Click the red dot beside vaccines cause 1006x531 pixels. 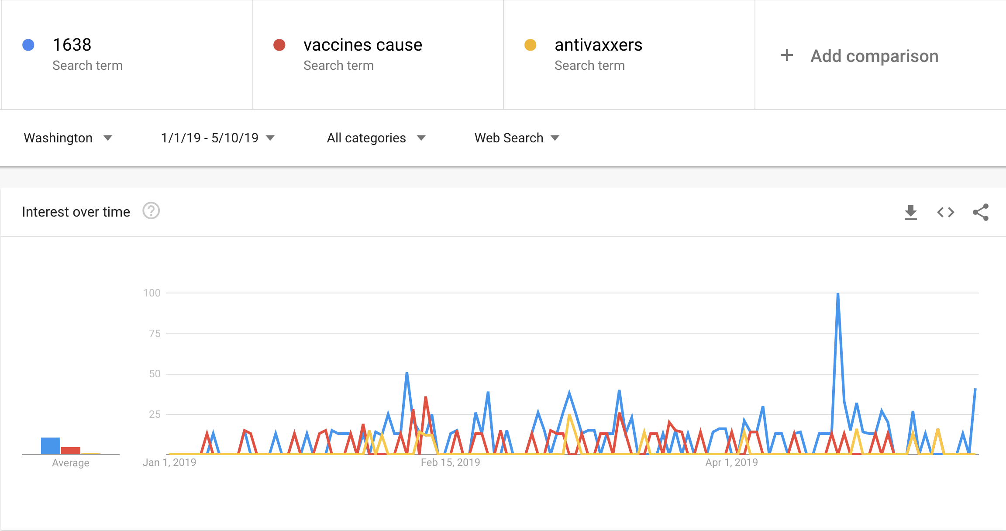(279, 45)
